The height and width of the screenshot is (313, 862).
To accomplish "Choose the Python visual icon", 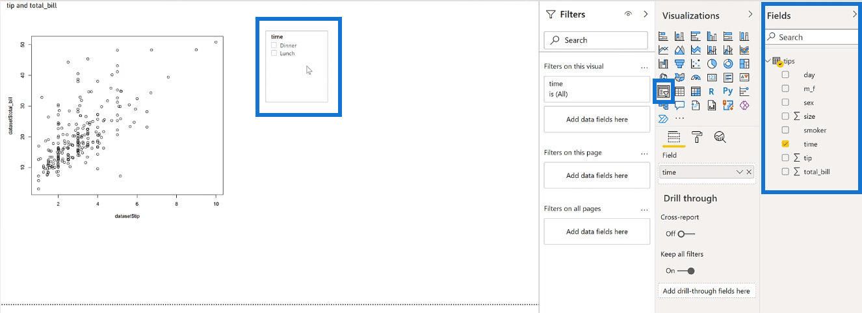I will [x=728, y=92].
